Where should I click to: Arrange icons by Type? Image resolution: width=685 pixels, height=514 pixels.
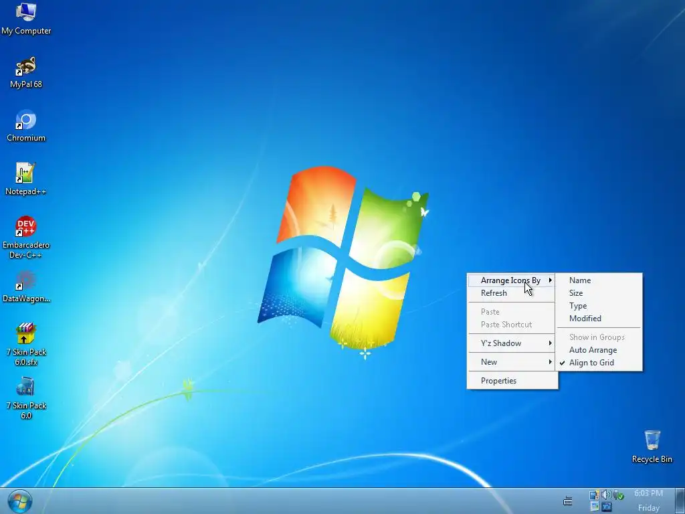599,306
